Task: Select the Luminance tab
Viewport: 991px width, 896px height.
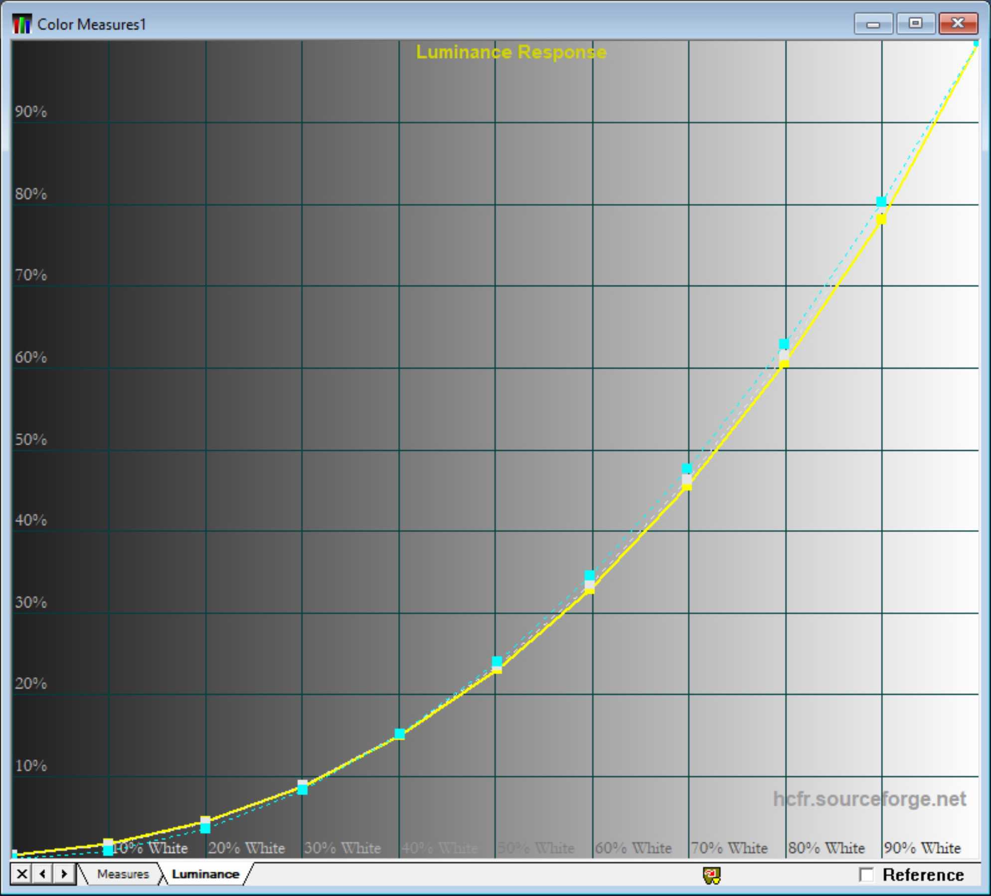Action: [205, 874]
